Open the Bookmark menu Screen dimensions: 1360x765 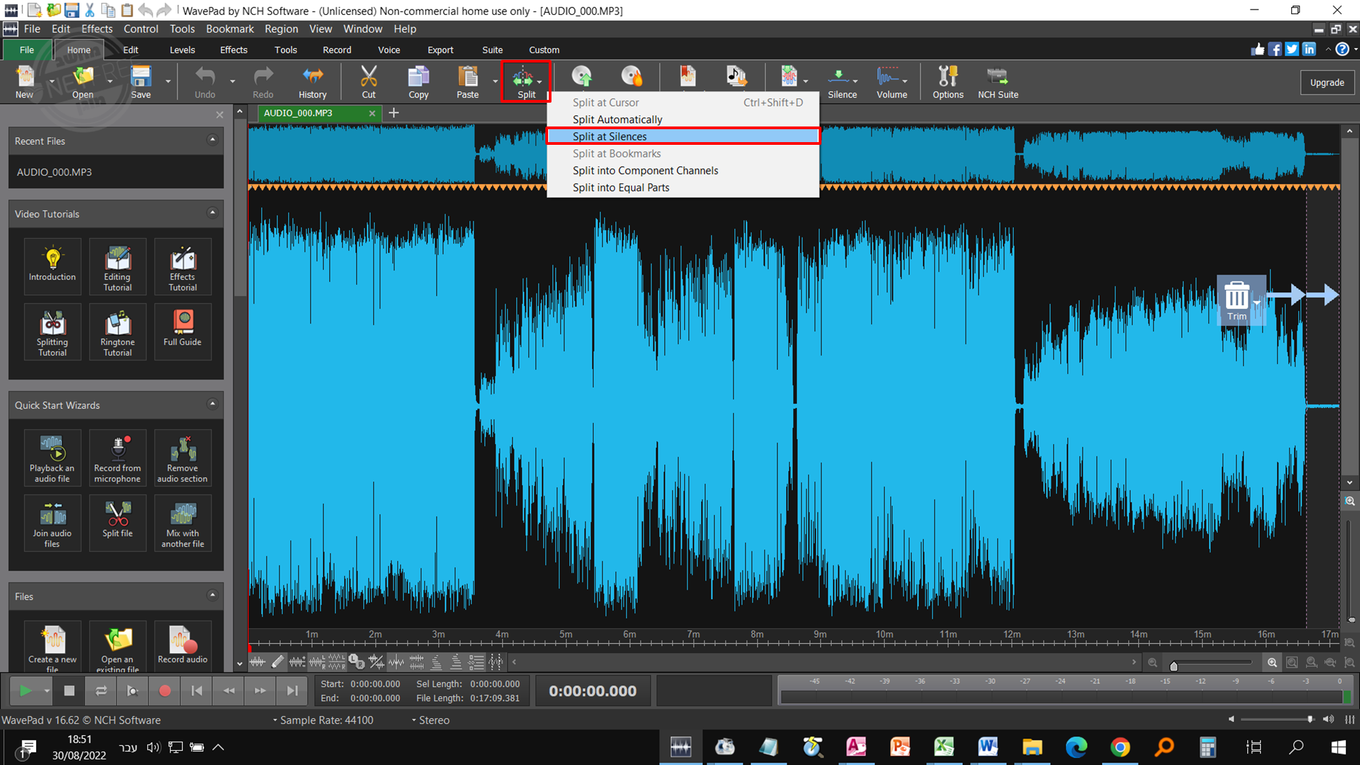point(230,29)
